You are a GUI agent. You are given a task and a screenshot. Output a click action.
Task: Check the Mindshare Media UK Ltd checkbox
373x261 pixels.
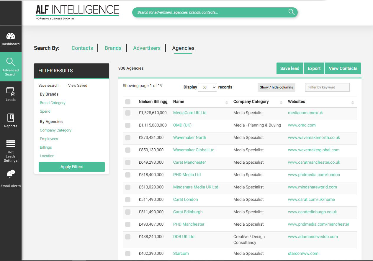128,187
